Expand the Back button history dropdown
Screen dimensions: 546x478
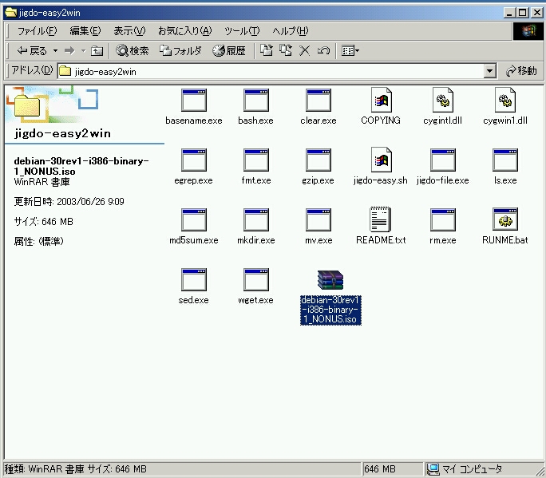[x=55, y=51]
